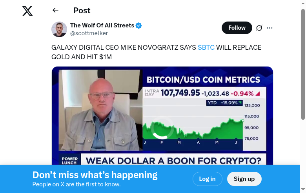
Task: Click the video loading spinner
Action: [162, 128]
